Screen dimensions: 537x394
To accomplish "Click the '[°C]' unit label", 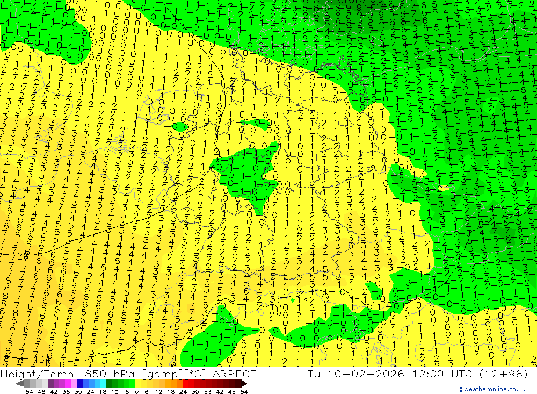I will click(x=196, y=374).
